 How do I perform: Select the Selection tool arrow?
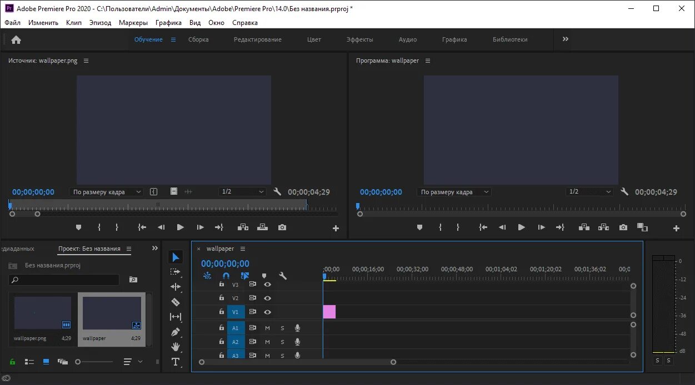point(176,257)
